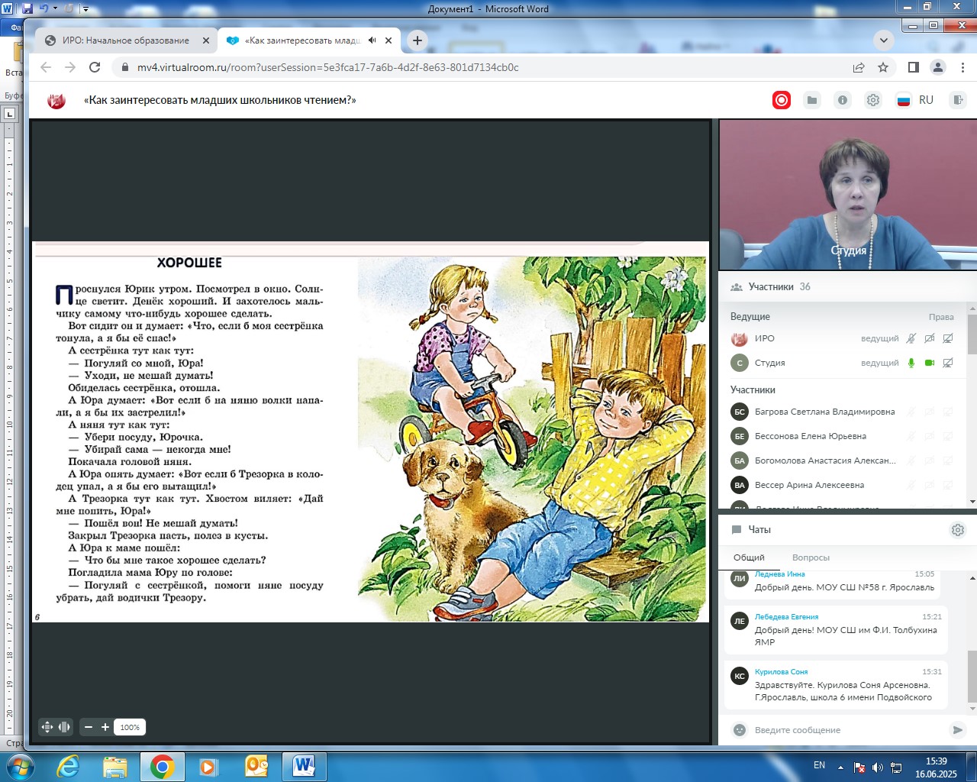
Task: Zoom in the presentation with plus
Action: pyautogui.click(x=105, y=727)
